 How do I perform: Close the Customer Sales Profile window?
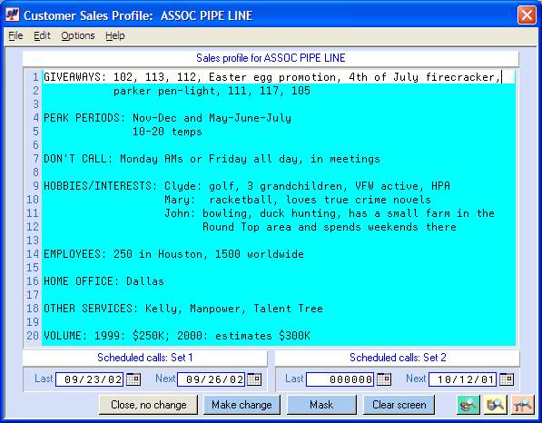[x=527, y=15]
